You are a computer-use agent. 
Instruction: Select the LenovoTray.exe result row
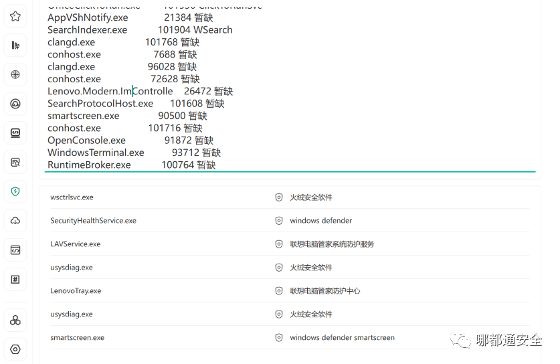[x=290, y=291]
